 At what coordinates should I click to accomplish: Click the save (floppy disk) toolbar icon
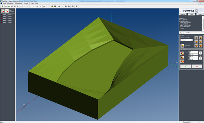tap(55, 6)
